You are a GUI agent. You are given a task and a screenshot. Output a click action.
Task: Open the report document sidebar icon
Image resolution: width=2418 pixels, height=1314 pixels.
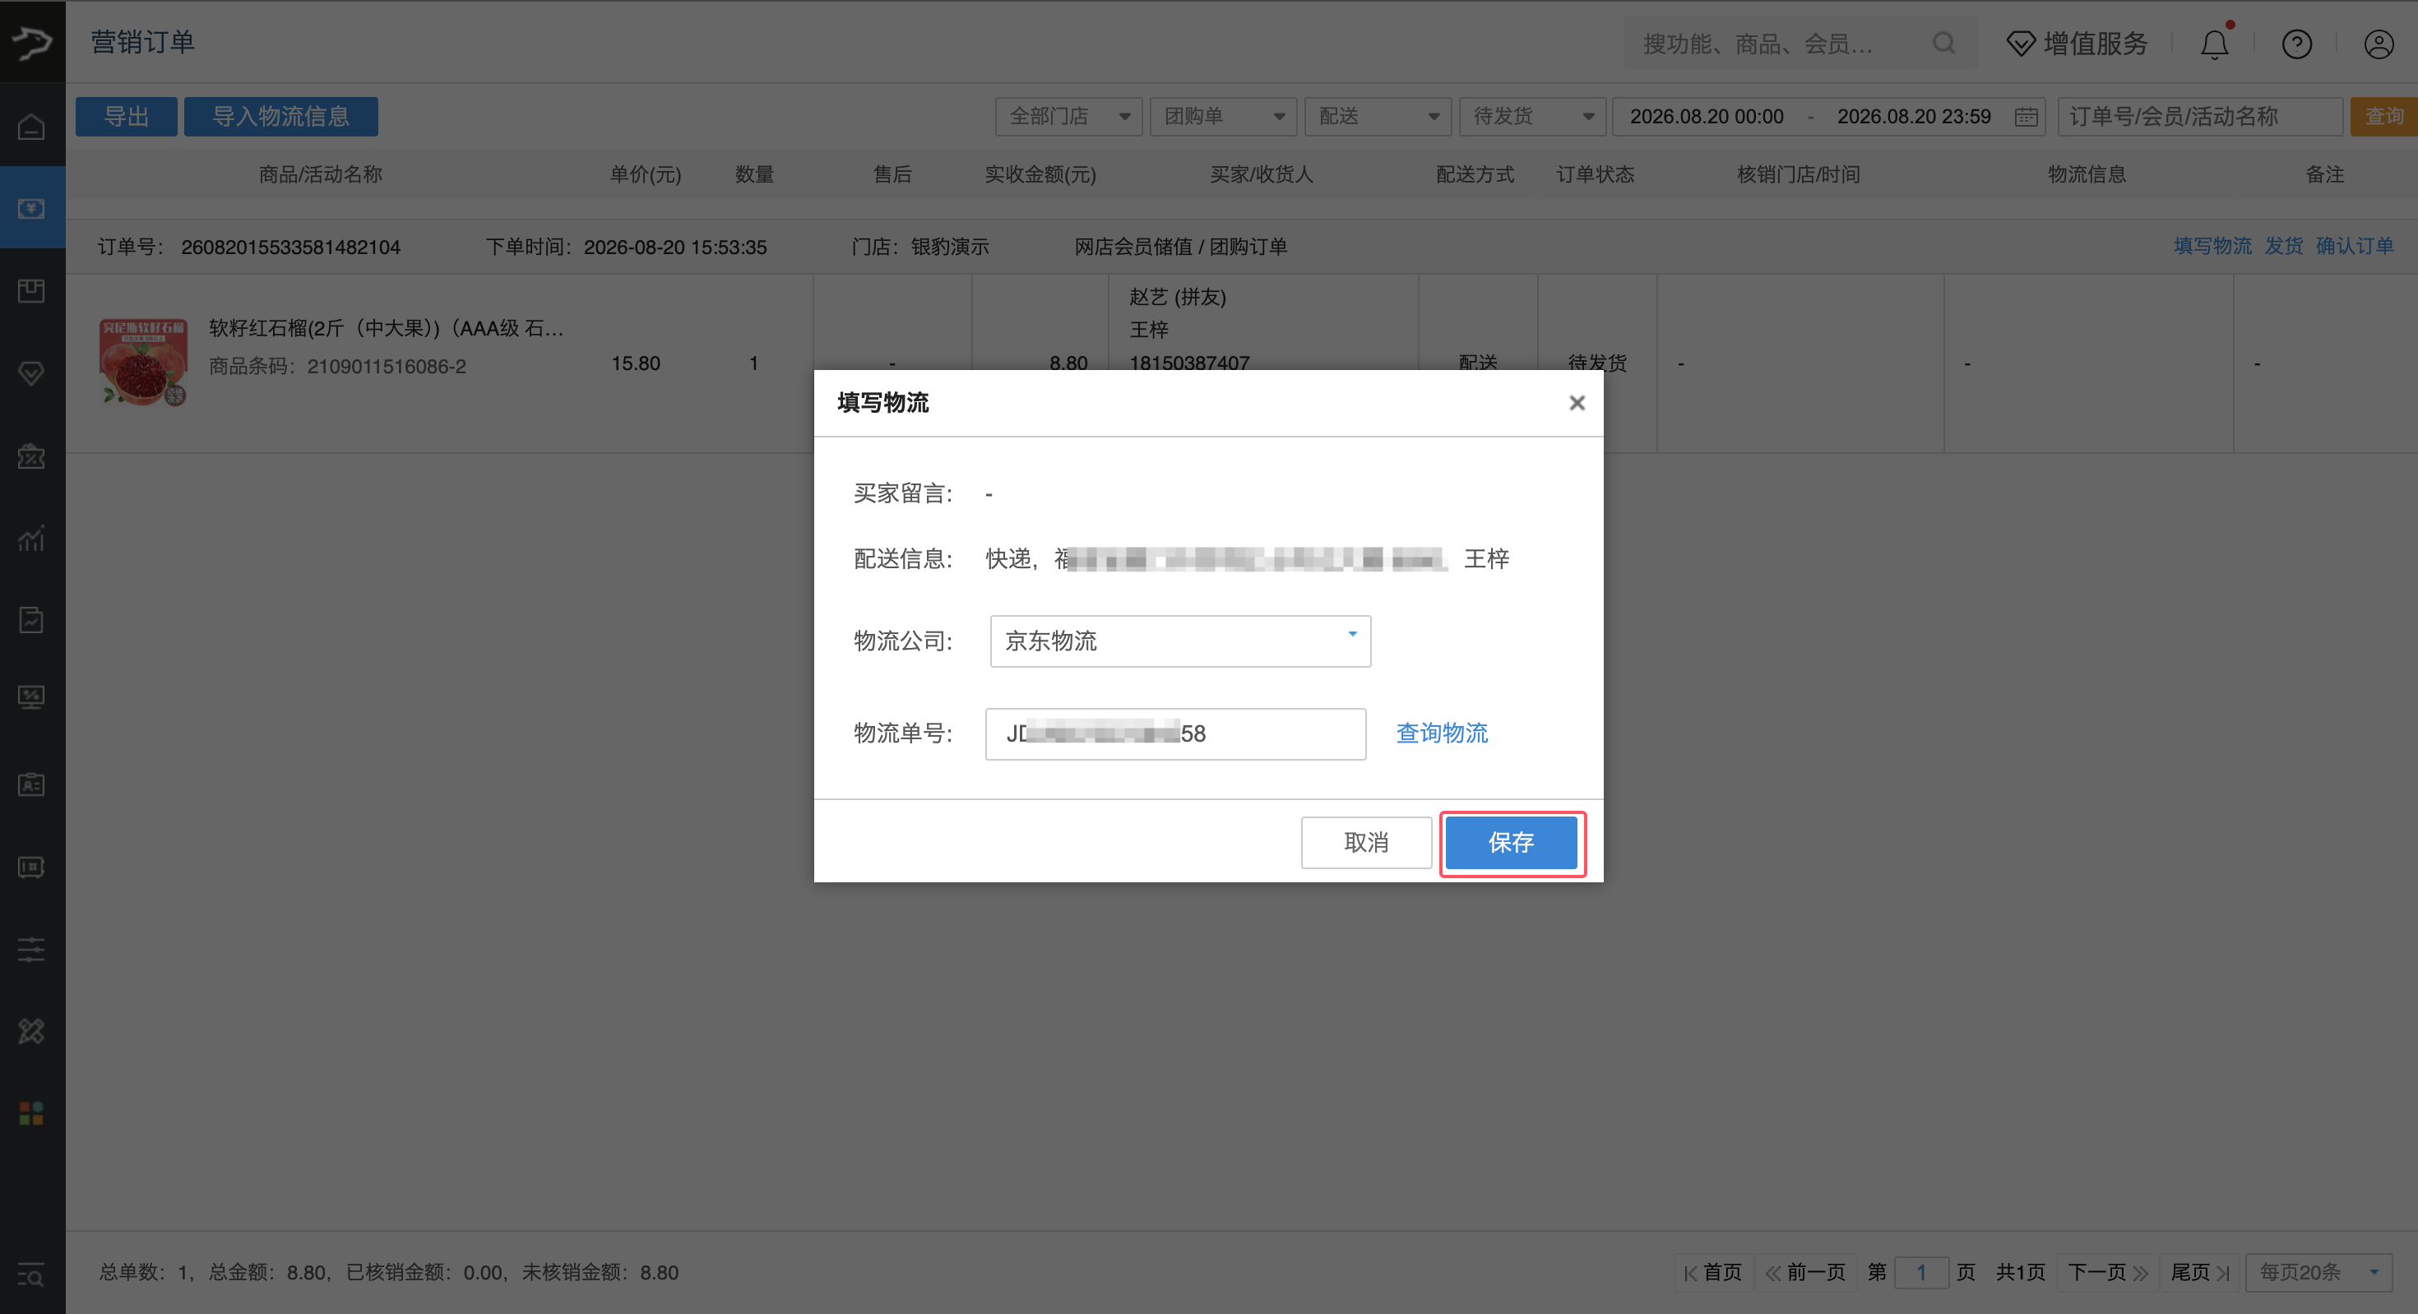click(32, 620)
